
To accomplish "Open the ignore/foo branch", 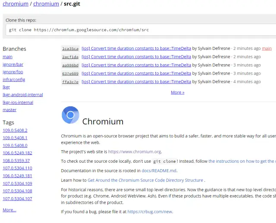I will [13, 72].
